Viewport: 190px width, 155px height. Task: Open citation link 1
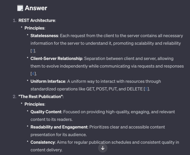click(x=33, y=51)
